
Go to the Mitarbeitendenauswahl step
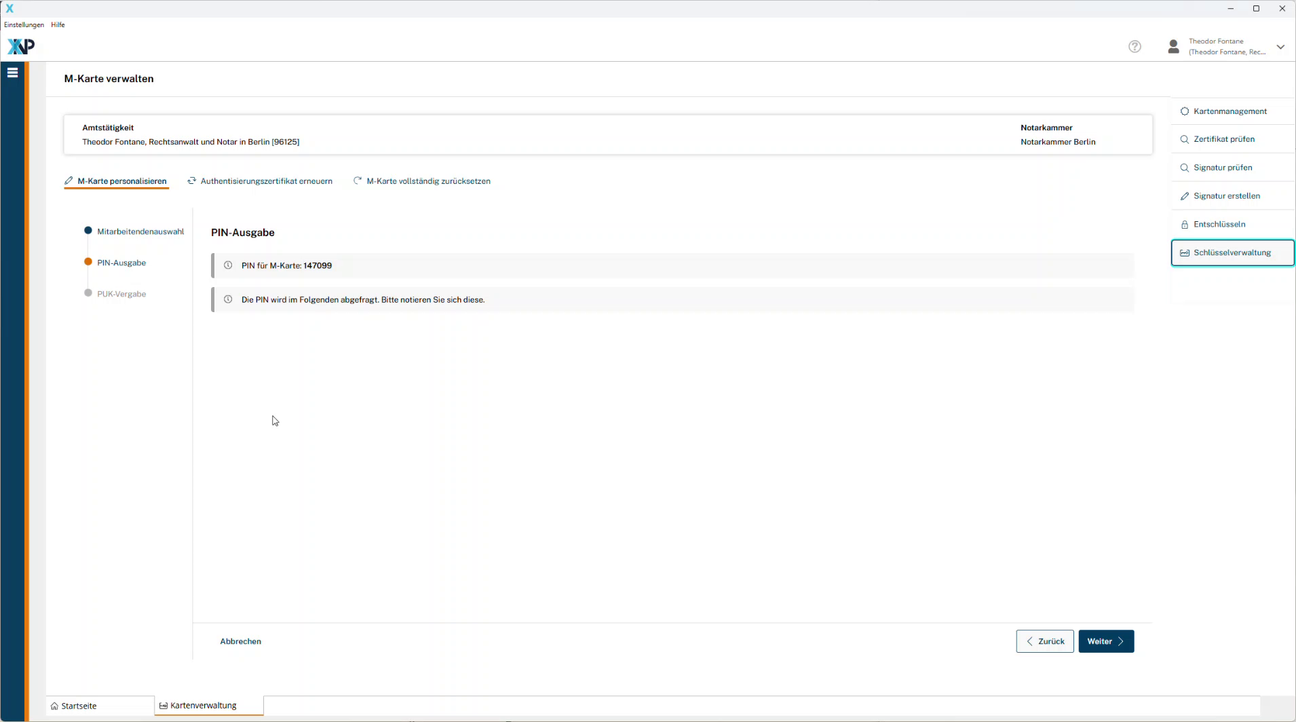[140, 231]
